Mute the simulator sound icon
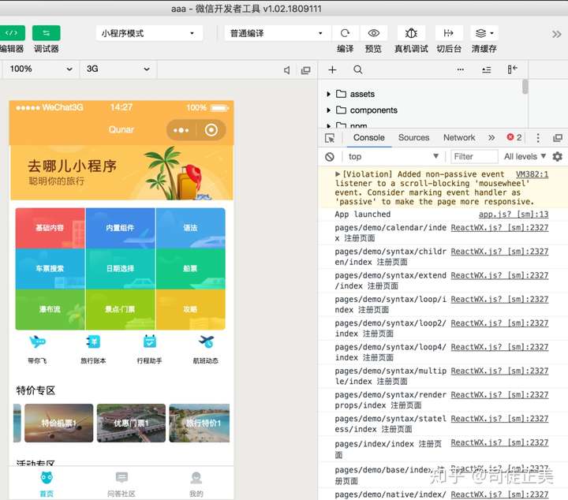The width and height of the screenshot is (568, 500). click(x=286, y=70)
